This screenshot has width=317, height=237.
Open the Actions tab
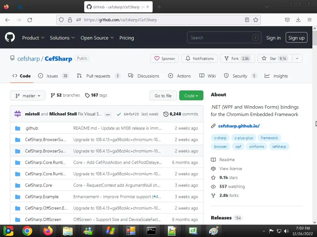point(180,76)
